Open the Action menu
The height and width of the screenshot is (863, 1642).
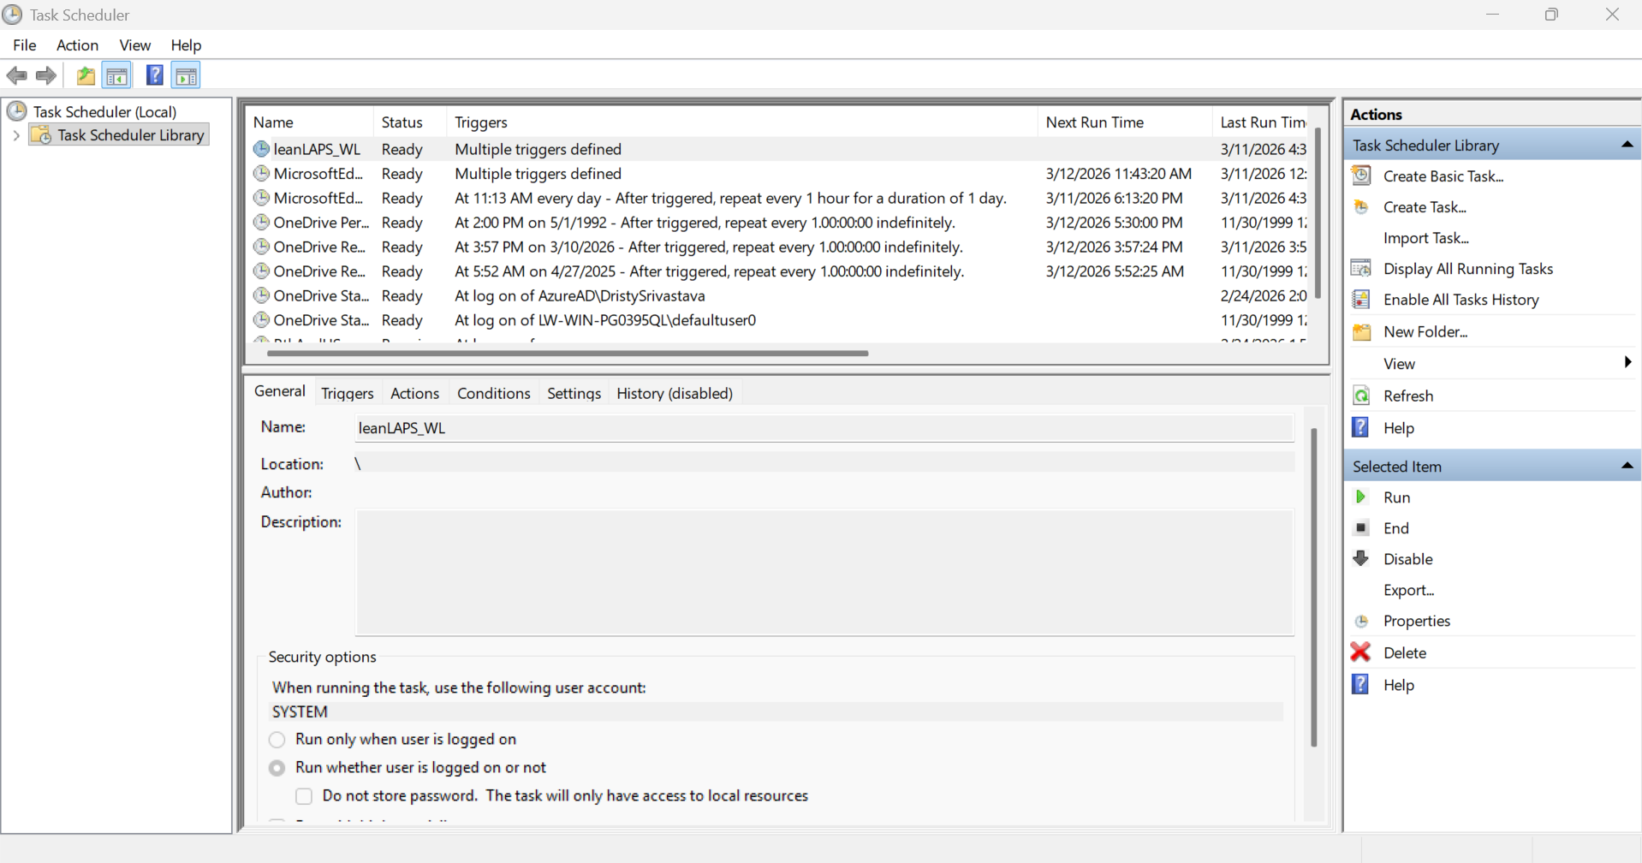pyautogui.click(x=77, y=45)
